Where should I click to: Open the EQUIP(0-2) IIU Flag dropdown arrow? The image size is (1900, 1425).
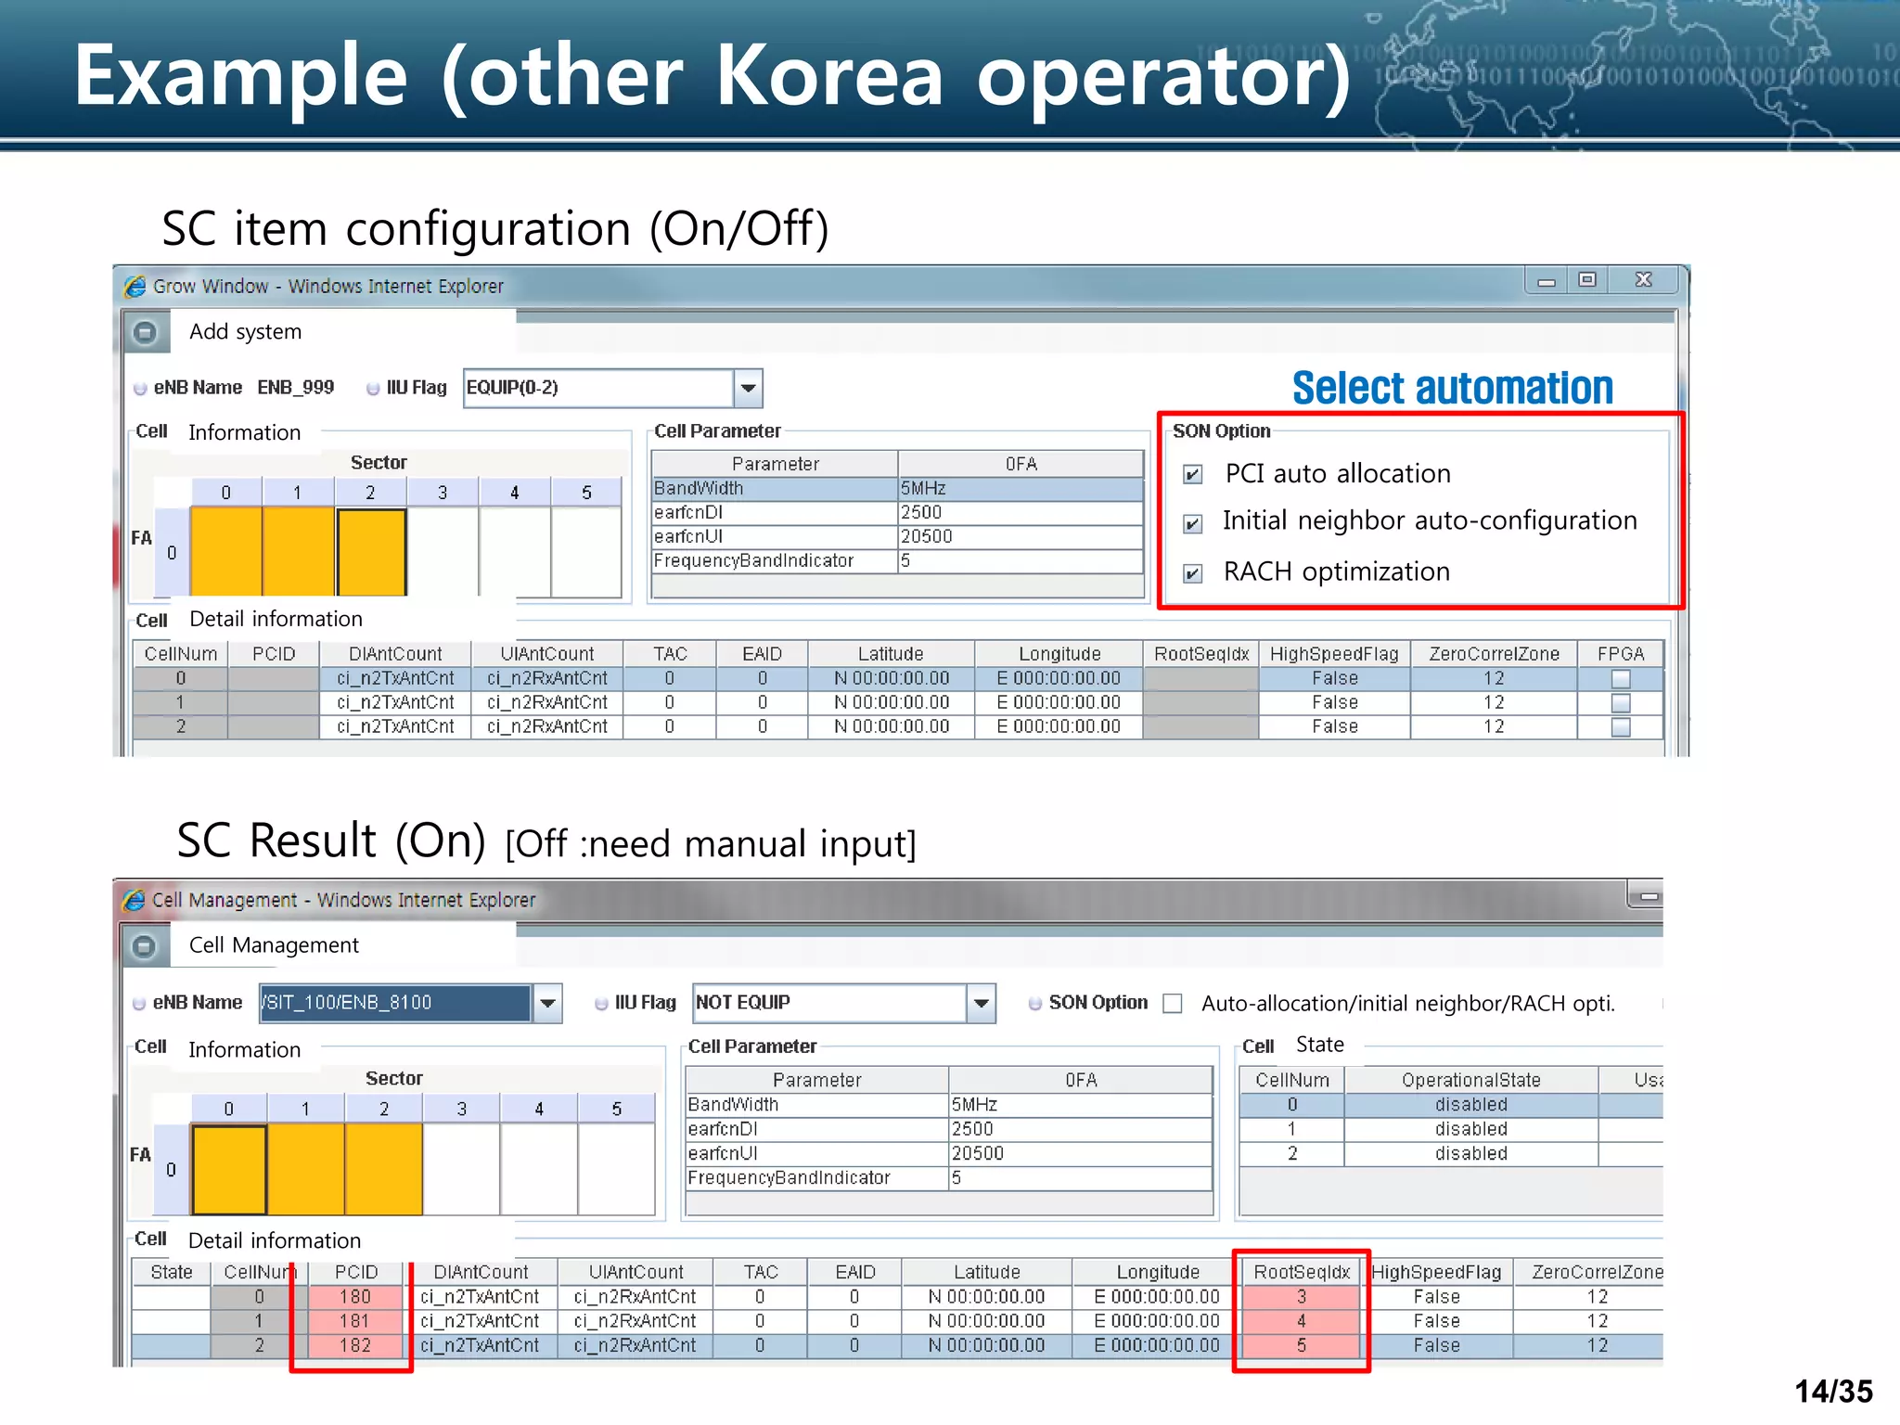click(x=748, y=389)
